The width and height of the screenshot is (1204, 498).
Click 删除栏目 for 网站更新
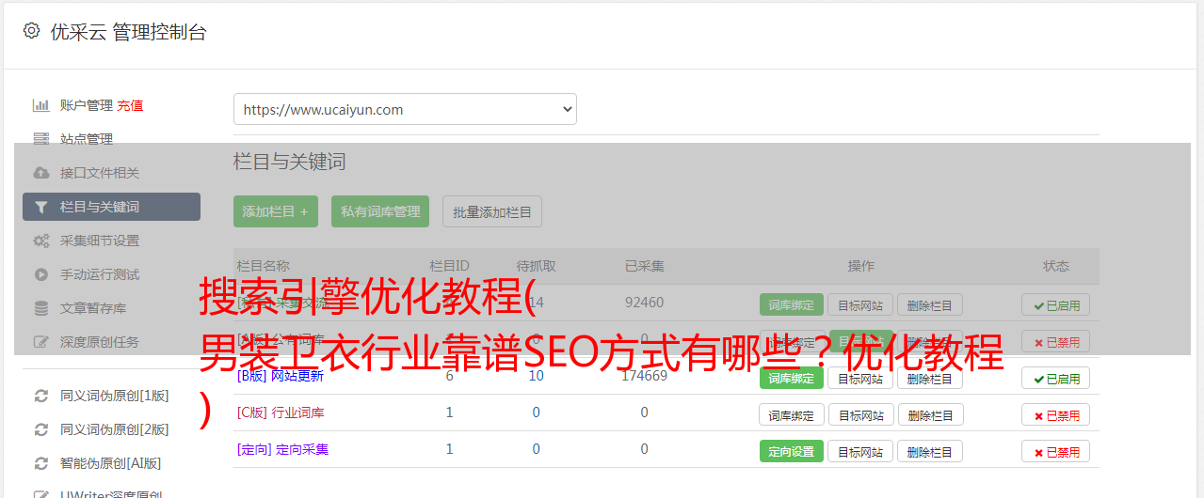click(x=929, y=379)
